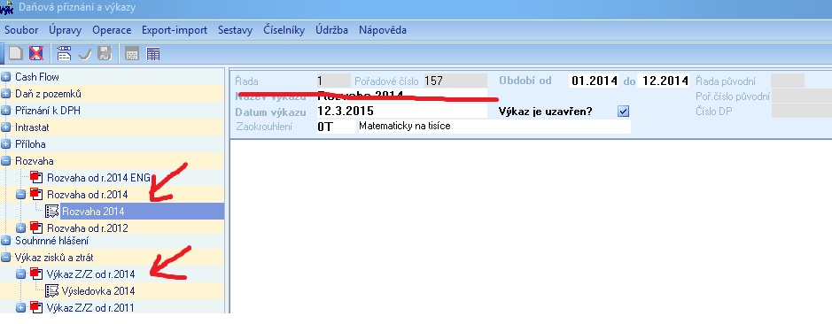Expand the Cash Flow tree node
The width and height of the screenshot is (832, 324).
pos(6,77)
